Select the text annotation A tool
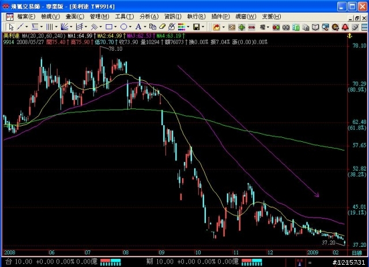 click(x=138, y=27)
